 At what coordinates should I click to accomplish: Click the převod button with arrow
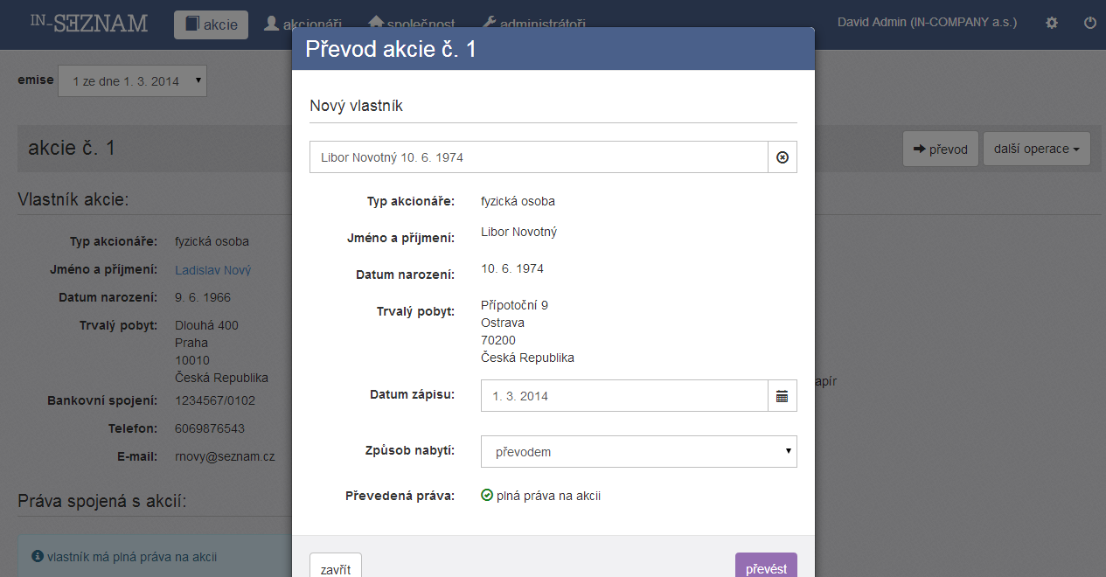pyautogui.click(x=941, y=149)
